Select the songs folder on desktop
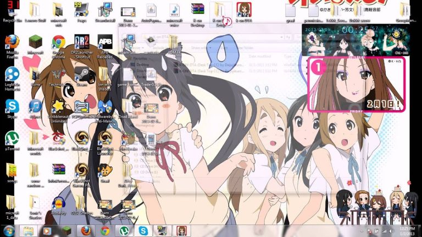Screen dimensions: 422x237 point(12,173)
